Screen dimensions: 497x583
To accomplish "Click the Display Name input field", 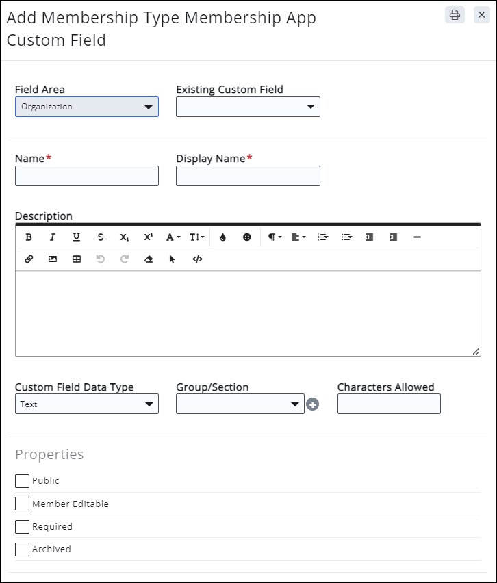I will pos(248,176).
